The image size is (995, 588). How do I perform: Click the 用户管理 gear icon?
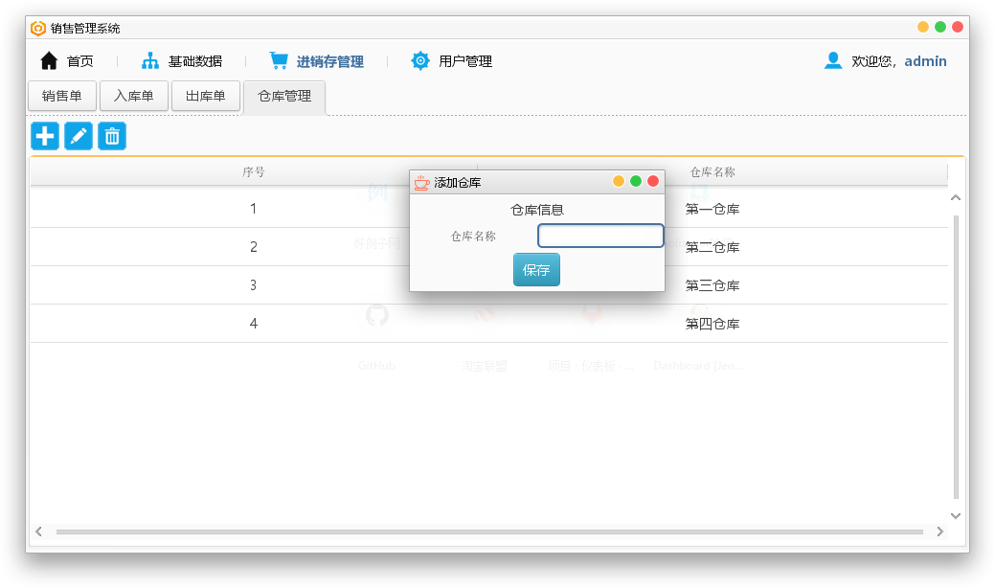point(420,61)
